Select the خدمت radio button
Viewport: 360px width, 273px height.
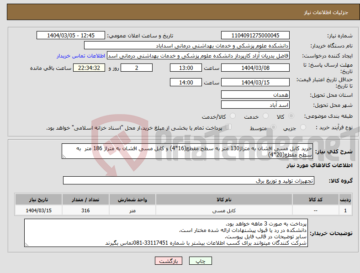(265, 116)
